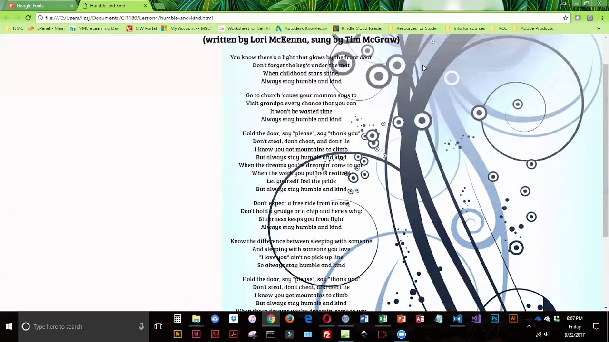
Task: Open Zoom from the taskbar
Action: 401,334
